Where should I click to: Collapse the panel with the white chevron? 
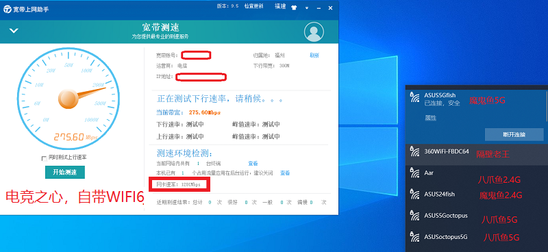tap(14, 31)
